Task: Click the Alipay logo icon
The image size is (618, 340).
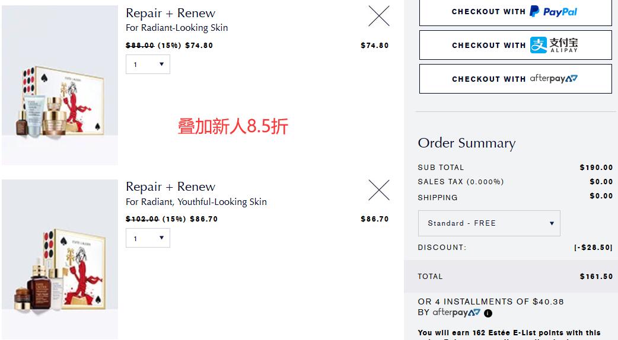Action: click(x=539, y=45)
